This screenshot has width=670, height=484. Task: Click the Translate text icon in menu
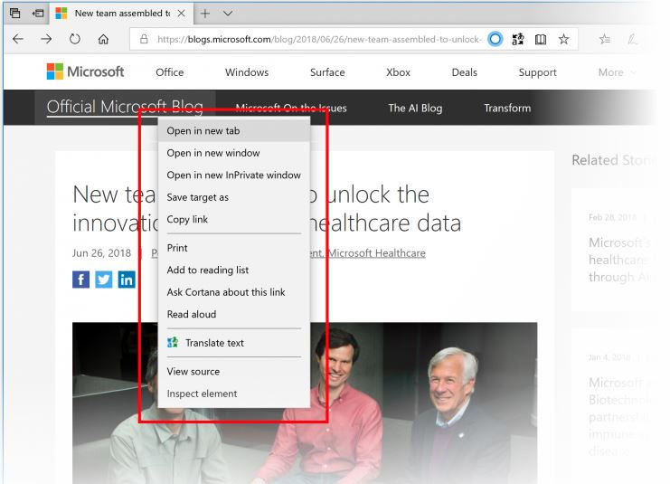coord(173,343)
